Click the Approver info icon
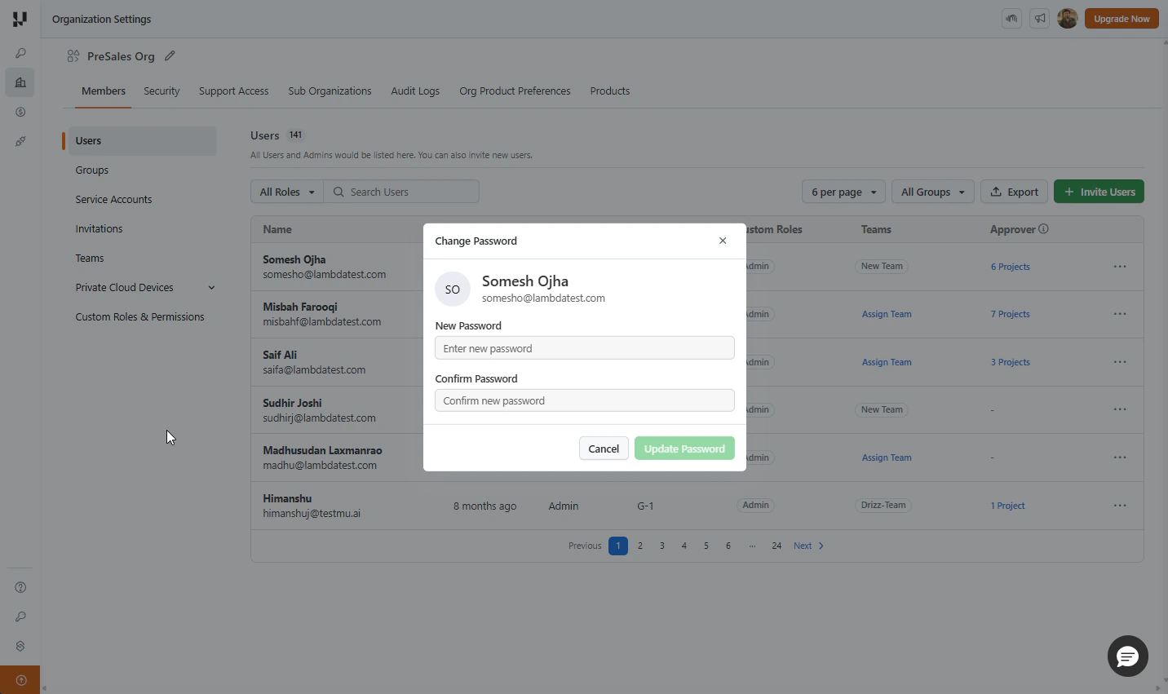 click(1044, 229)
